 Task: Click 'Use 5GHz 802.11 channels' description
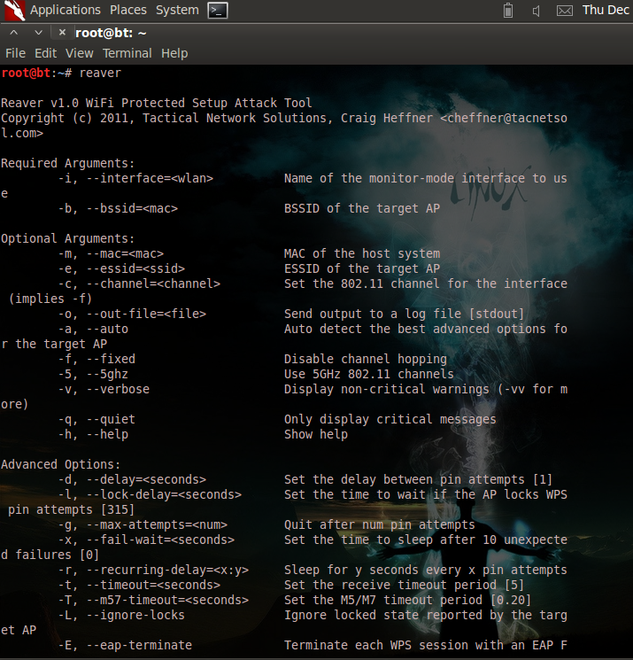[369, 374]
